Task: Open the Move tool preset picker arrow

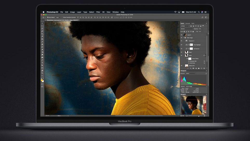Action: [45, 17]
